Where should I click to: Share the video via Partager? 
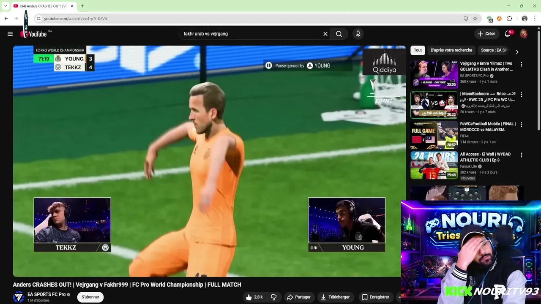[299, 297]
